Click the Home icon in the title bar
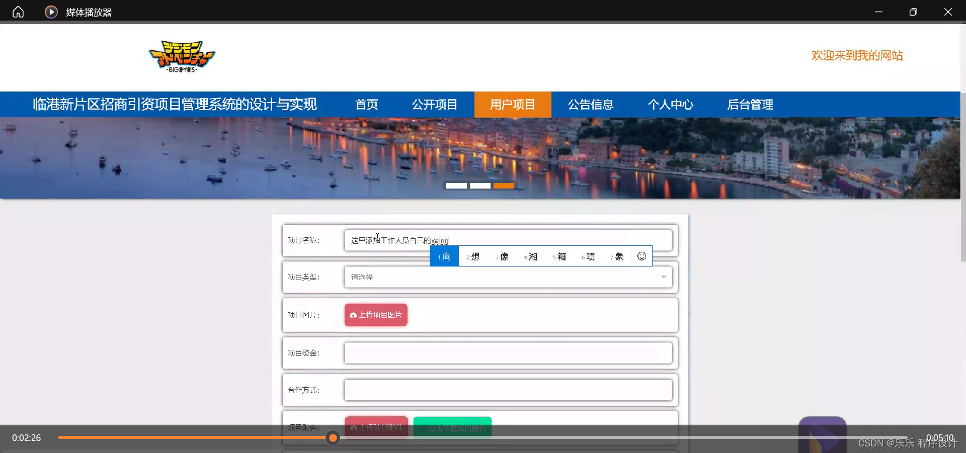This screenshot has width=966, height=453. pos(18,12)
